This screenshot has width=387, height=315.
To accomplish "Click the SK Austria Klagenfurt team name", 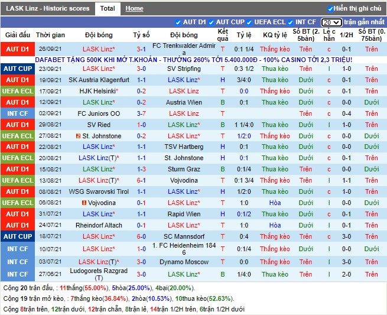I will coord(99,80).
